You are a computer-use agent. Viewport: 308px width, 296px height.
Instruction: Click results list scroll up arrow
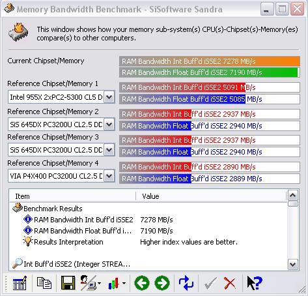tap(293, 196)
